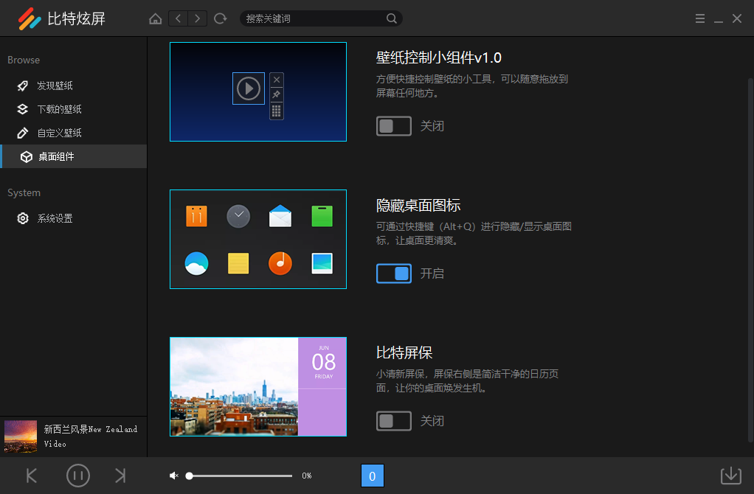Click the 壁纸控制小组件v1.0 title

(438, 58)
